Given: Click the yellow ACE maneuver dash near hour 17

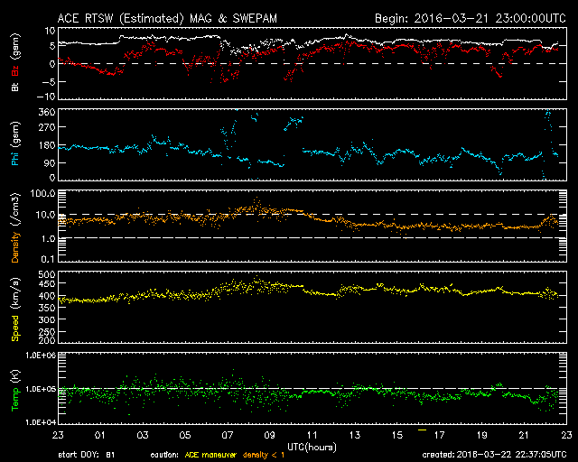Looking at the screenshot, I should tap(422, 430).
